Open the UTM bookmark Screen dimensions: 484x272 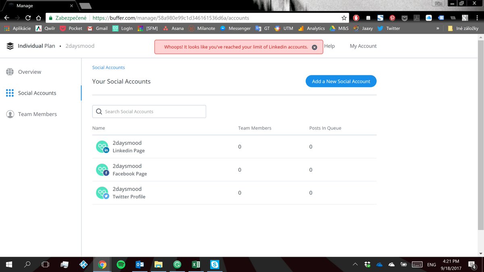point(284,28)
